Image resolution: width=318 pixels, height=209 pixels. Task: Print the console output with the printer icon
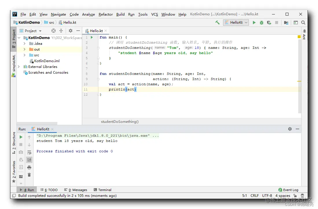click(x=29, y=167)
